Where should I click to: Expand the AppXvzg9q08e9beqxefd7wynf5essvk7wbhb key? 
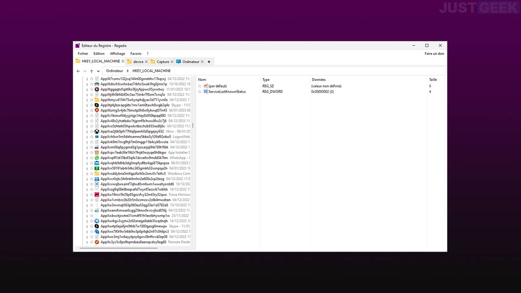(x=87, y=189)
